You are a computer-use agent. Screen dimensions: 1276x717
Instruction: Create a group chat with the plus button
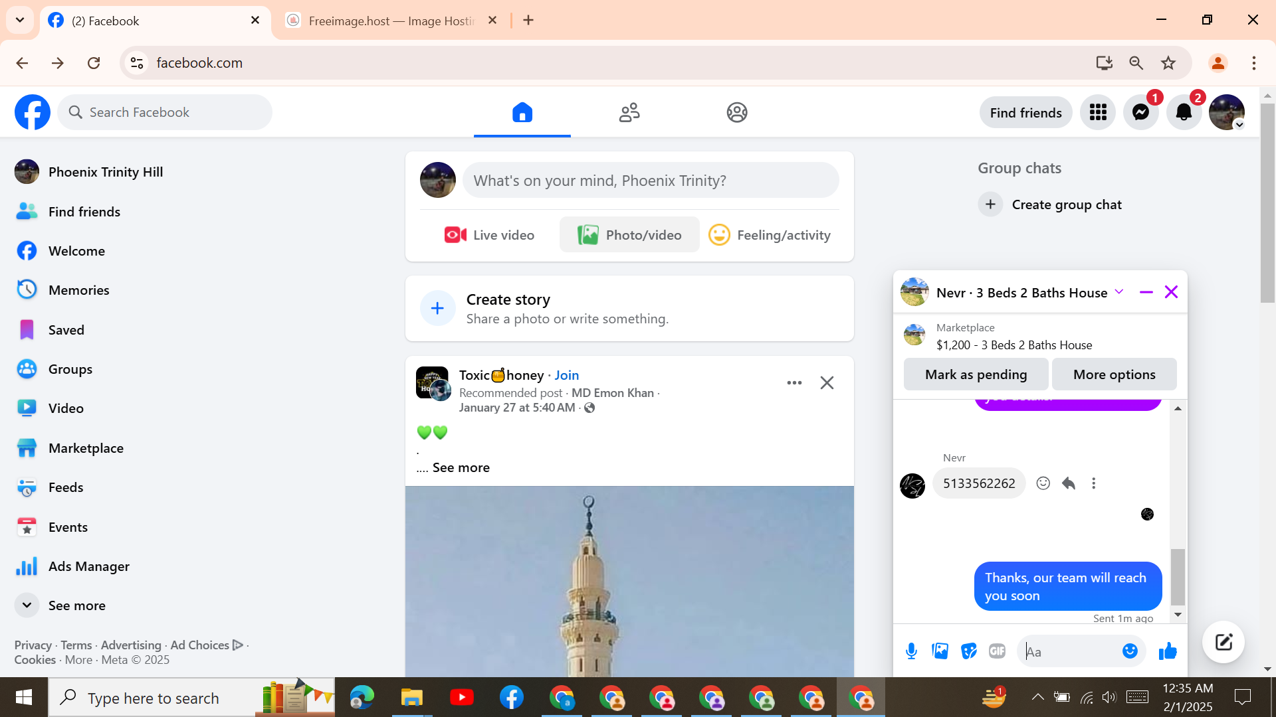click(990, 204)
